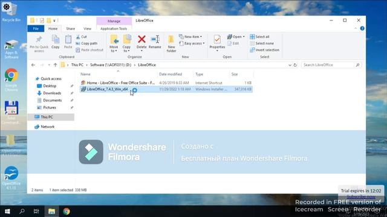Go up one folder level
Viewport: 387px width, 217px height.
pyautogui.click(x=55, y=65)
